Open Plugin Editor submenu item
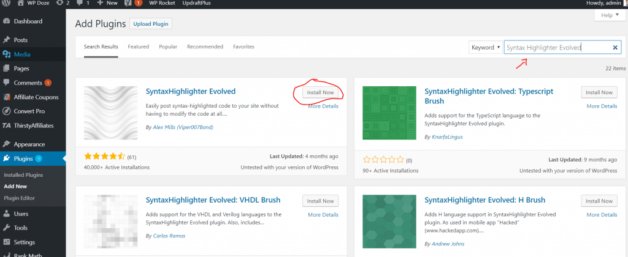 point(19,198)
